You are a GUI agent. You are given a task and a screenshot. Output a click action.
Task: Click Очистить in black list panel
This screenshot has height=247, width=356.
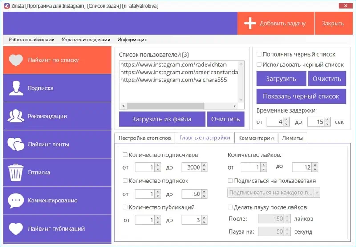[327, 78]
